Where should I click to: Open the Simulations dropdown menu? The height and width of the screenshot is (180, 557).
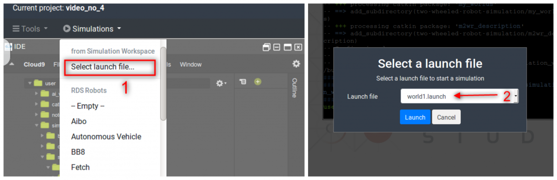point(92,29)
